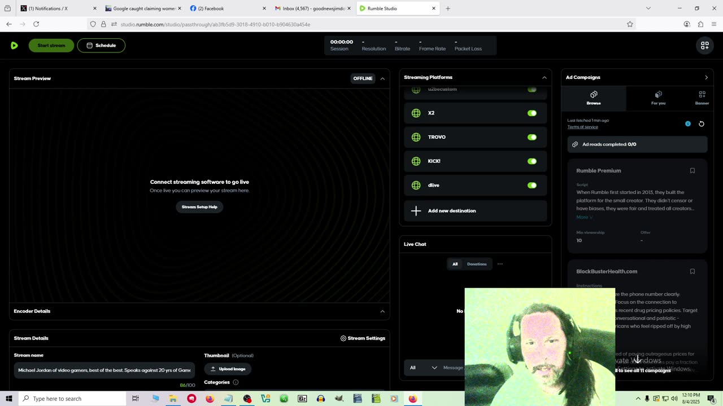Click the taskbar volume icon

[x=674, y=399]
